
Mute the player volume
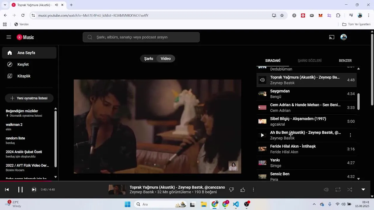(x=326, y=190)
